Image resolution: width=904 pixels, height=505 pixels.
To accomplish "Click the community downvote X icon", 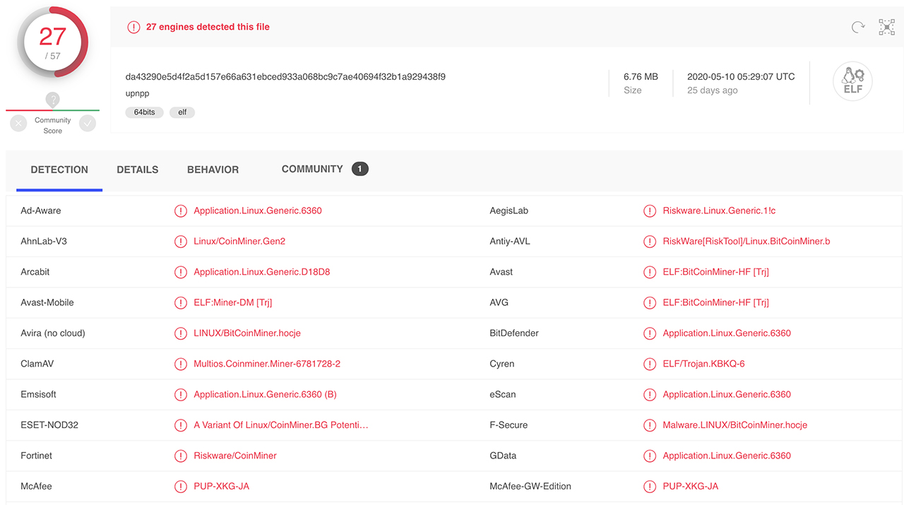I will pos(18,123).
